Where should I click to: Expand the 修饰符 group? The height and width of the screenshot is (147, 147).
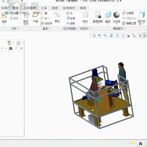pyautogui.click(x=85, y=29)
